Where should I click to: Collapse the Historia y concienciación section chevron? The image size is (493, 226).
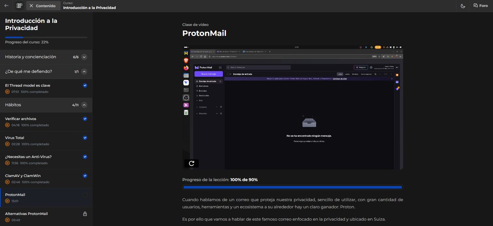(x=84, y=57)
